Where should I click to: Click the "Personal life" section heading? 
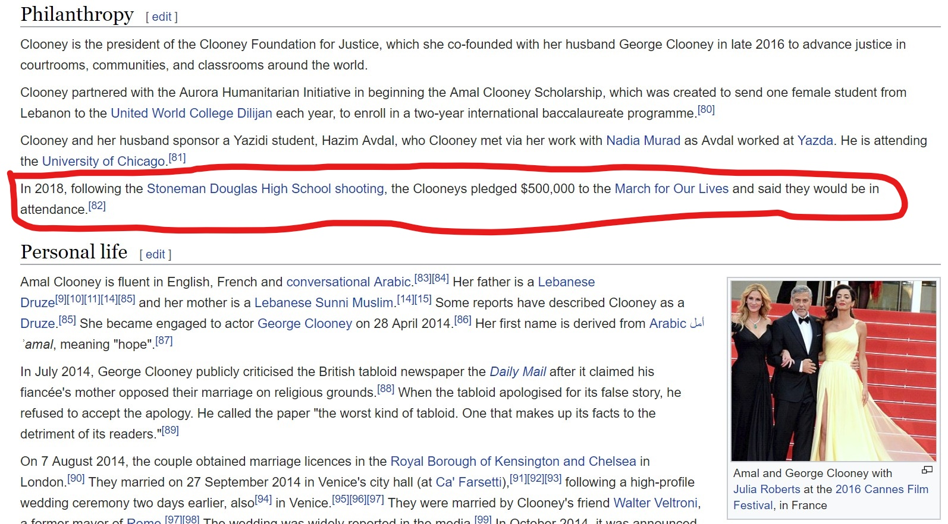click(74, 252)
